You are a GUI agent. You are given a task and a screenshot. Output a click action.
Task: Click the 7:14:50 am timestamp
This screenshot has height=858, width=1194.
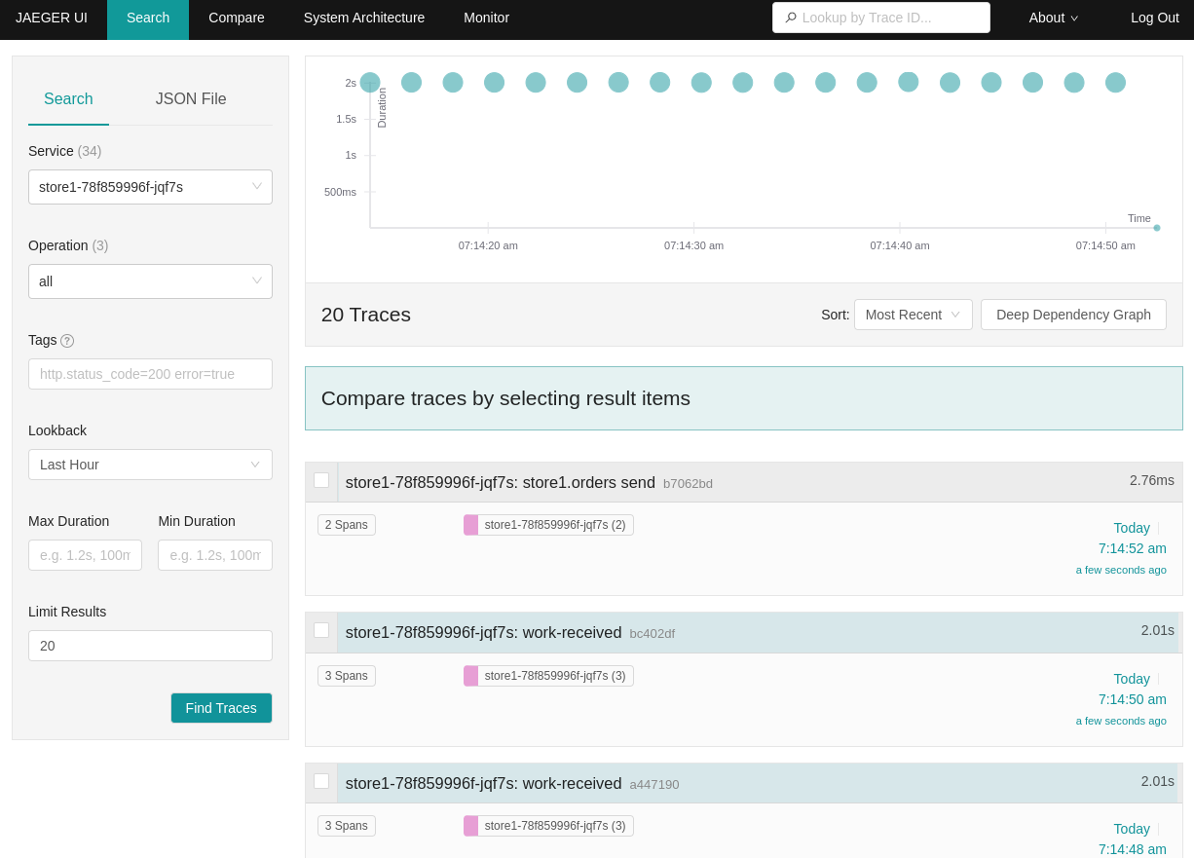pyautogui.click(x=1133, y=699)
